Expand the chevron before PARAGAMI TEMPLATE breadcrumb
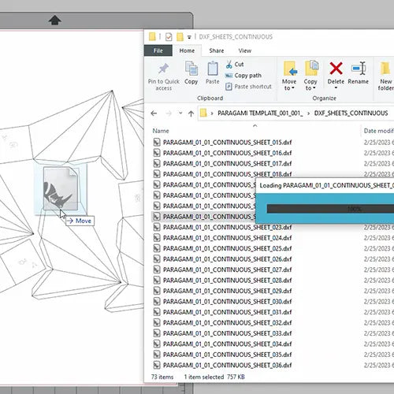 pyautogui.click(x=212, y=113)
